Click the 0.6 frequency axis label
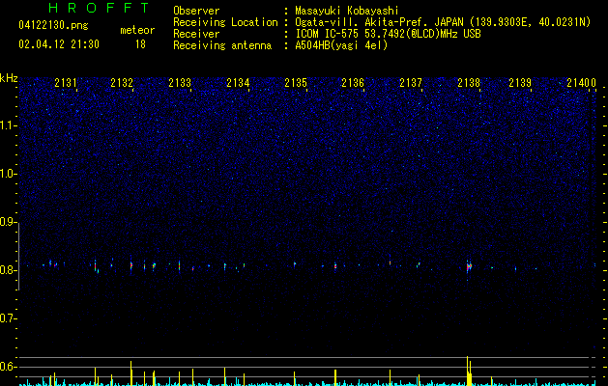 click(8, 367)
